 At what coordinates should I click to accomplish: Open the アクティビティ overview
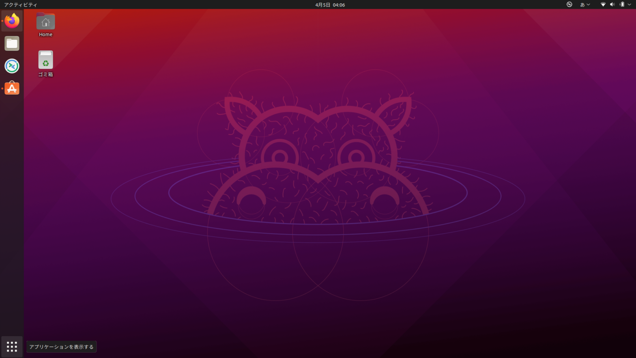pyautogui.click(x=20, y=4)
